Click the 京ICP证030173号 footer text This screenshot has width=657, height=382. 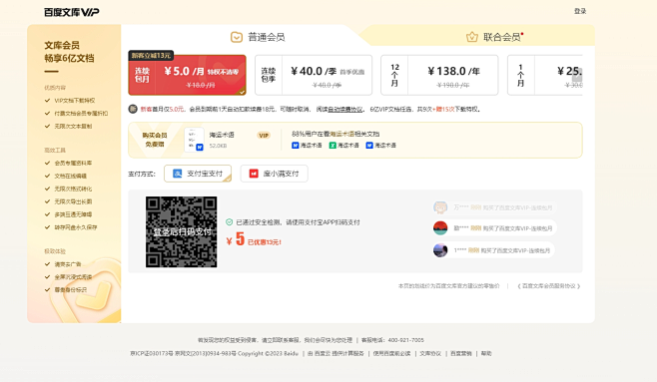[151, 353]
